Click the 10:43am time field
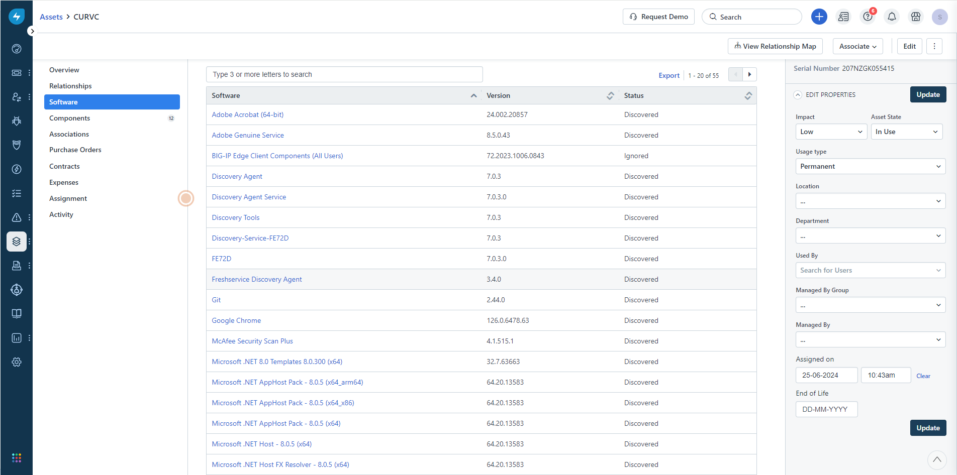957x475 pixels. tap(886, 375)
